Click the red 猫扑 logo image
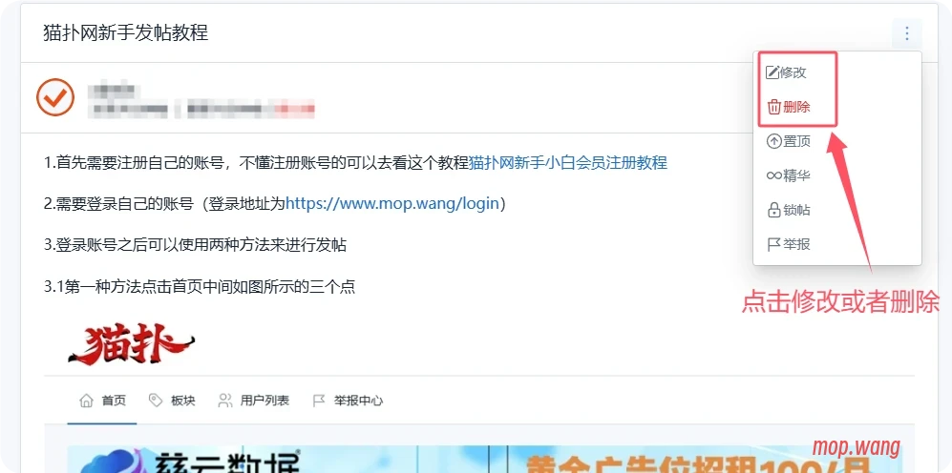952x473 pixels. [x=131, y=344]
